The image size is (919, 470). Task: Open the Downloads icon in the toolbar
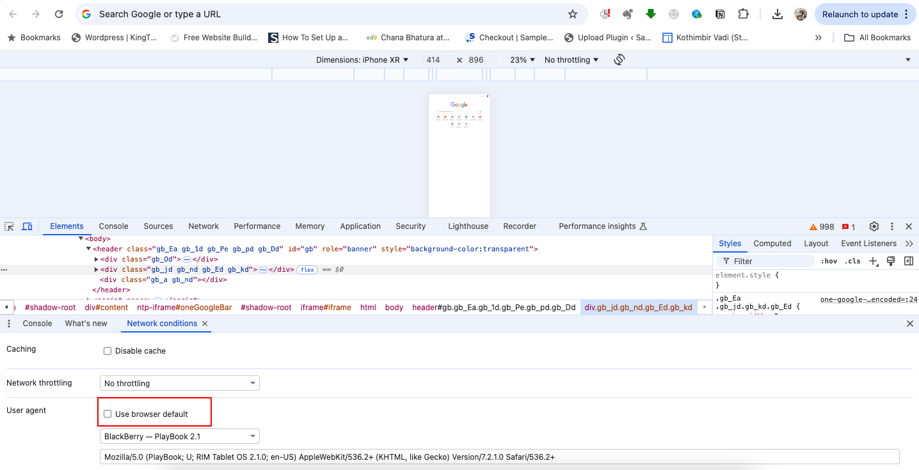point(778,14)
